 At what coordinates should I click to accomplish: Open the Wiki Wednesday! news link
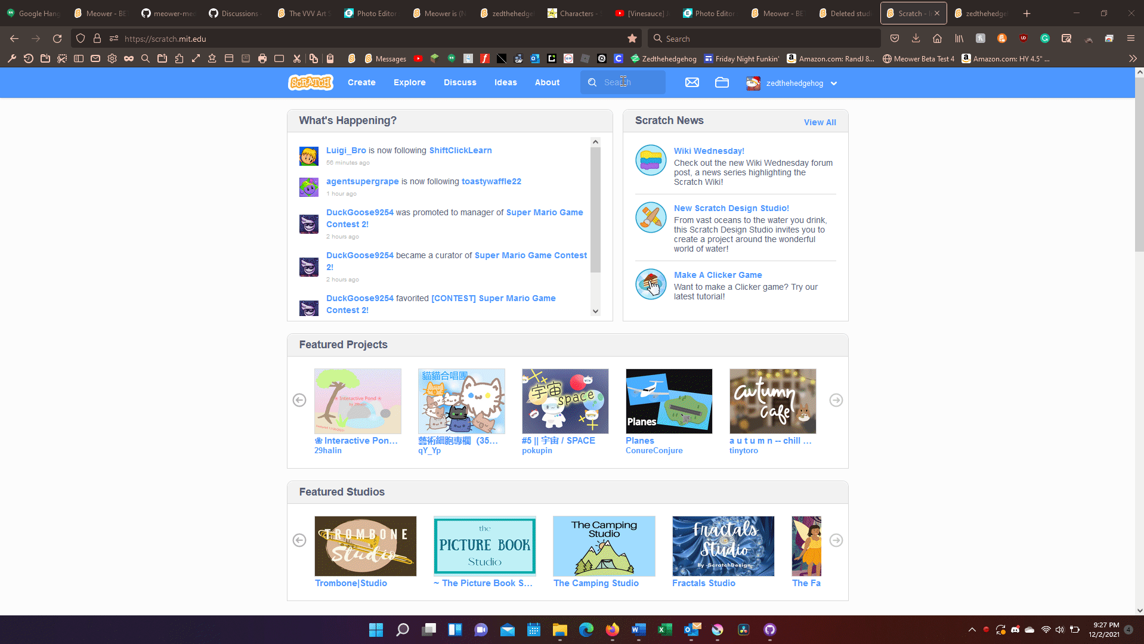709,151
